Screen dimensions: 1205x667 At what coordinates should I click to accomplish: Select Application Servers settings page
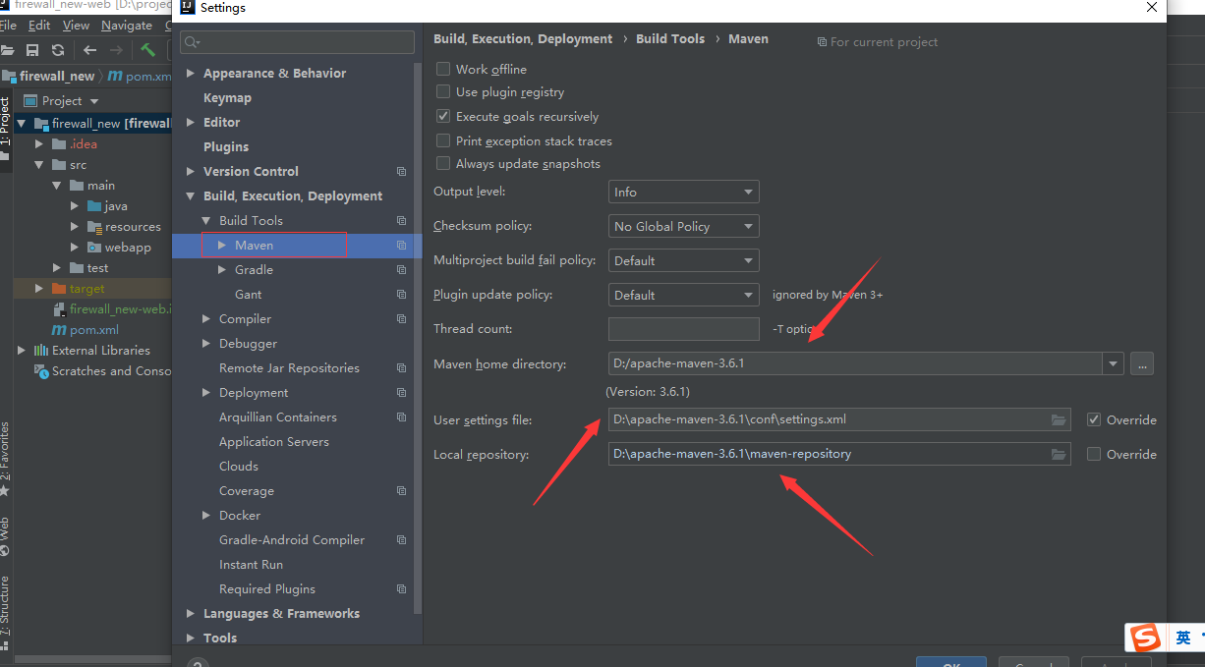274,441
